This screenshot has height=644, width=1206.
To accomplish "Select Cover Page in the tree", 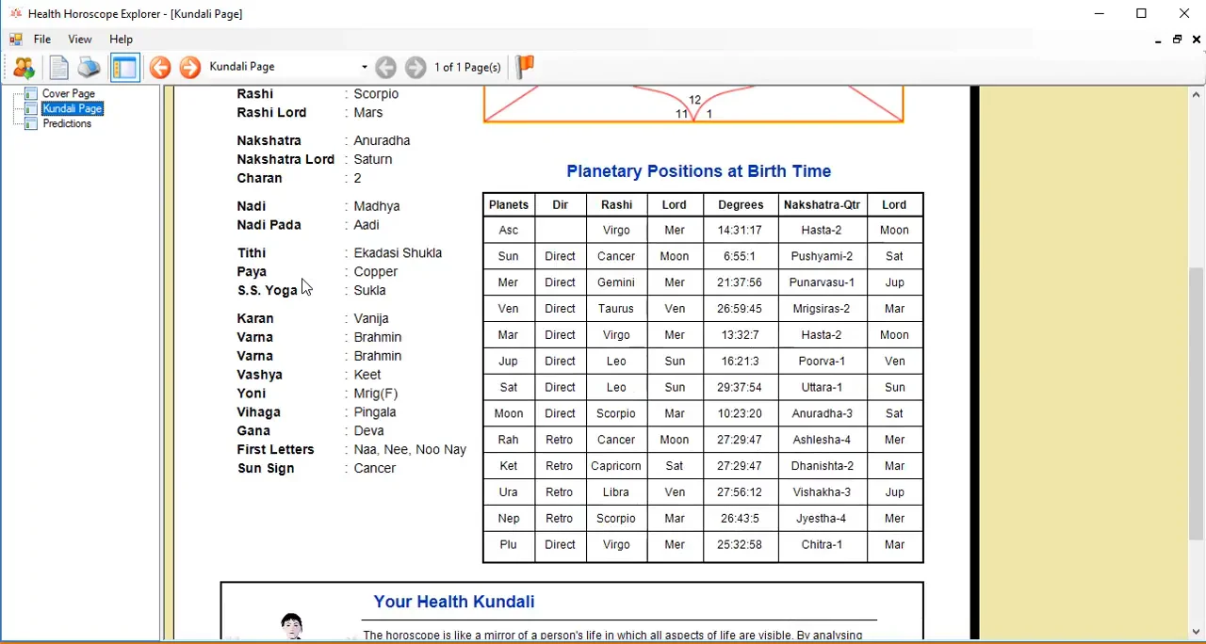I will pyautogui.click(x=68, y=94).
